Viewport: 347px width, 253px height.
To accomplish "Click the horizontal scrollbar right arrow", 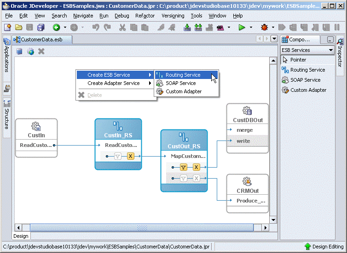I will pos(266,228).
